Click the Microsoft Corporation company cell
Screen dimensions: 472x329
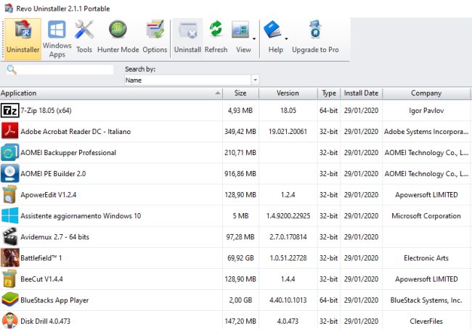coord(426,216)
